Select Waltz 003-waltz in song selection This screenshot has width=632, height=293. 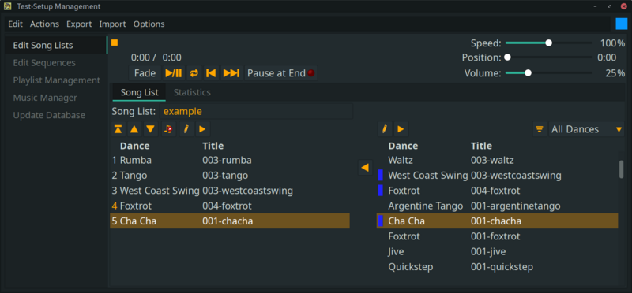497,161
